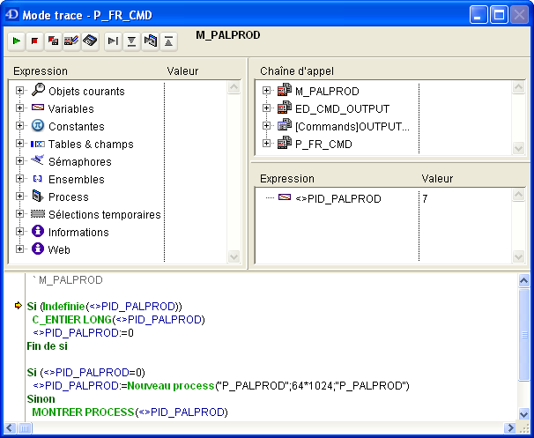Screen dimensions: 534x438
Task: Click the step into process button
Action: click(150, 41)
